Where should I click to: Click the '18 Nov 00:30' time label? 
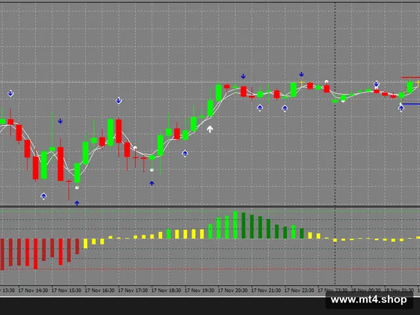click(x=366, y=290)
